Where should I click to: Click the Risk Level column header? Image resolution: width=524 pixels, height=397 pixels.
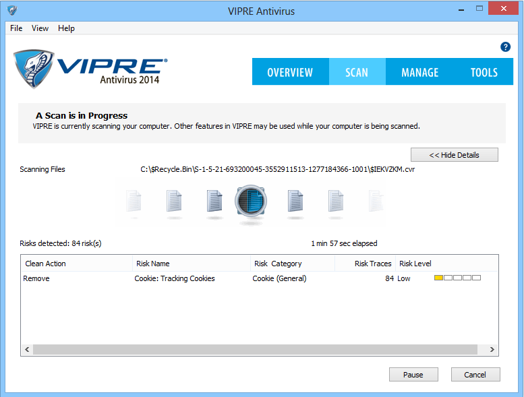(447, 264)
